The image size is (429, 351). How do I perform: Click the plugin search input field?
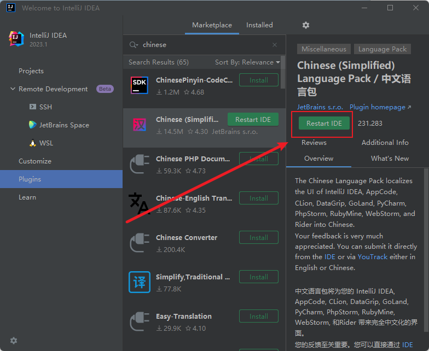point(205,45)
